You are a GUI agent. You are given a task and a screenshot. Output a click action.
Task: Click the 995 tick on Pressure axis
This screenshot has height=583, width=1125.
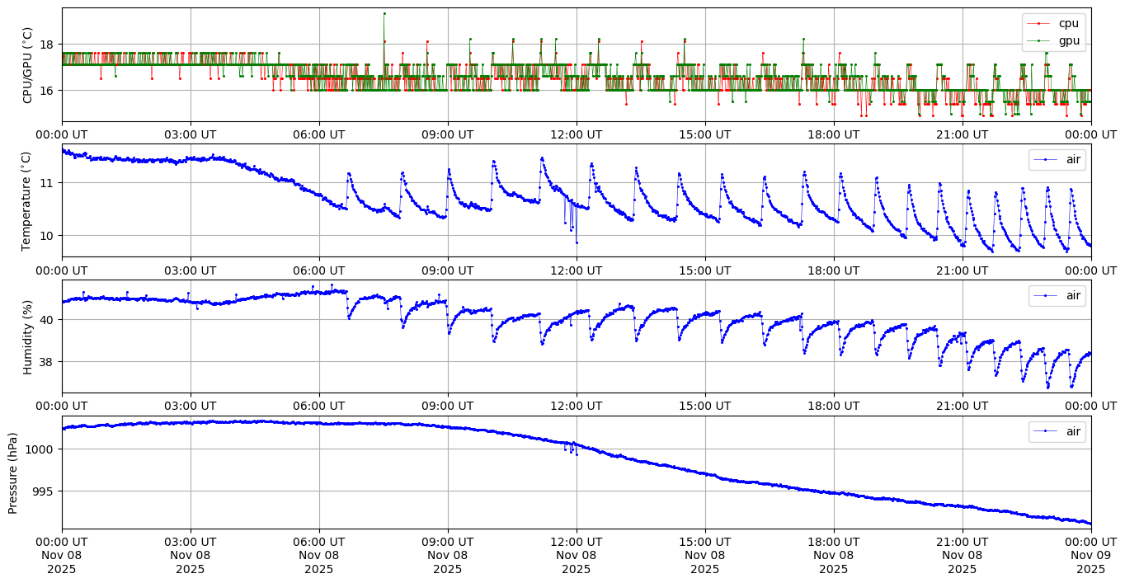pos(44,491)
